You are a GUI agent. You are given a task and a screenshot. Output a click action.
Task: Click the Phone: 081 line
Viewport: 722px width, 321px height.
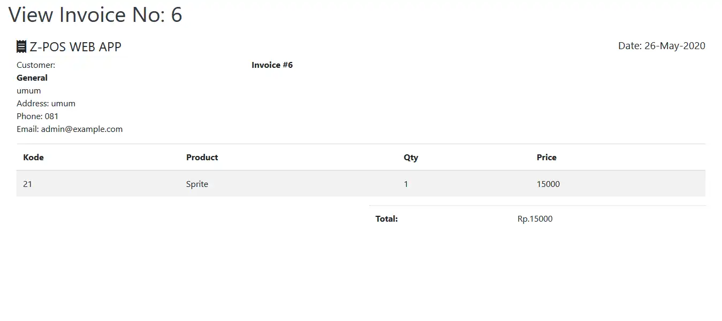(37, 116)
